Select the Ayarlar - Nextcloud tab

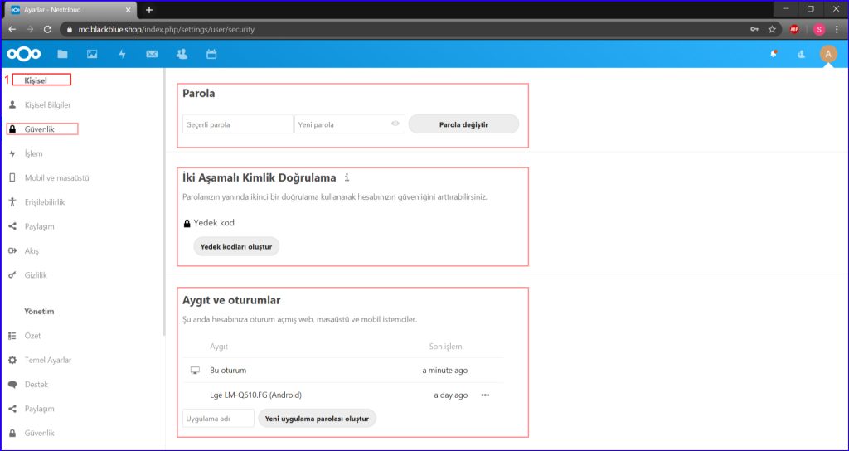tap(71, 10)
